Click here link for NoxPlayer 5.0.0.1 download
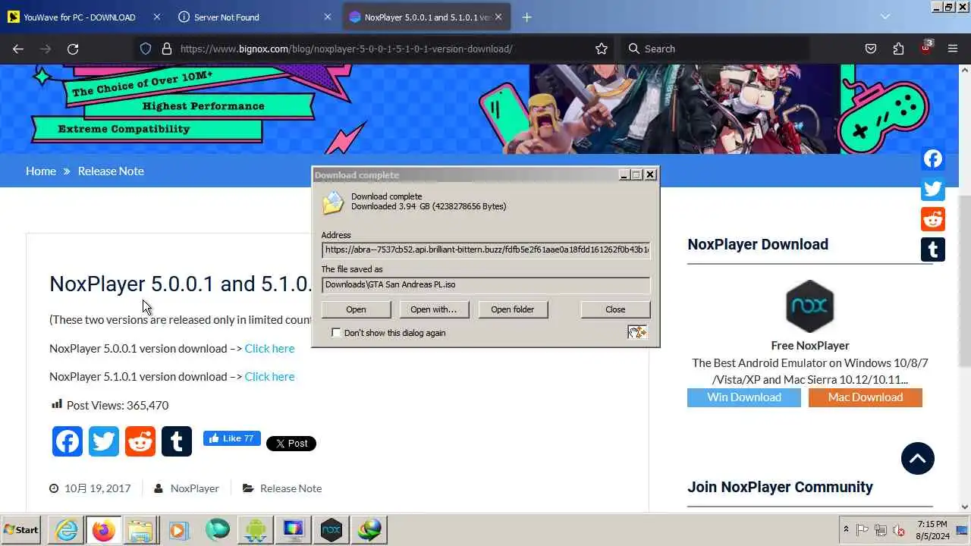 (269, 348)
